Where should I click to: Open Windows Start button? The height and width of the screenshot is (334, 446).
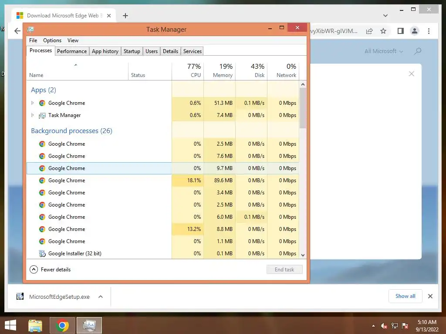click(10, 325)
